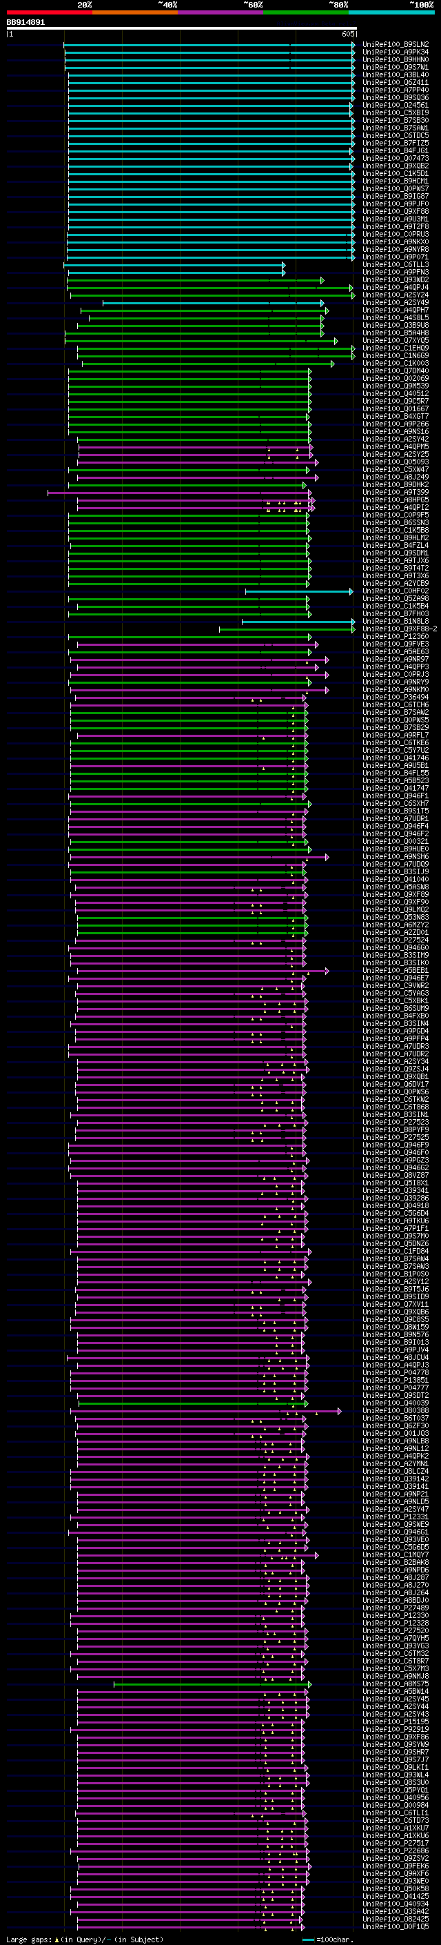Open UniRef100_Q6Z411 entry
Image resolution: width=441 pixels, height=1945 pixels.
click(396, 82)
